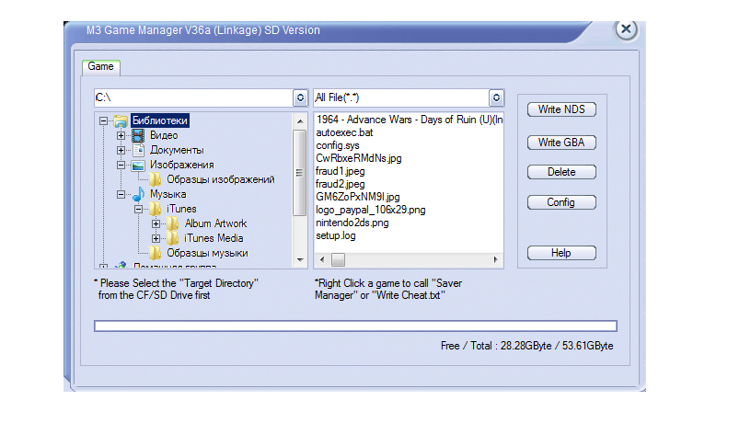Click the Изображения picture icon
The image size is (751, 423).
click(138, 165)
